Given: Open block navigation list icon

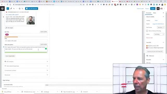Looking at the screenshot, I should [x=22, y=9].
